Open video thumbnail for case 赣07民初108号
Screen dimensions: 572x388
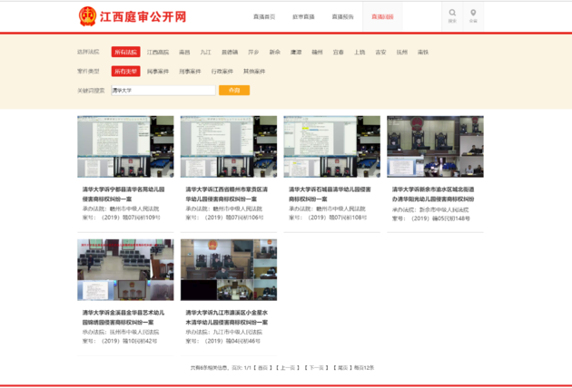coord(332,147)
